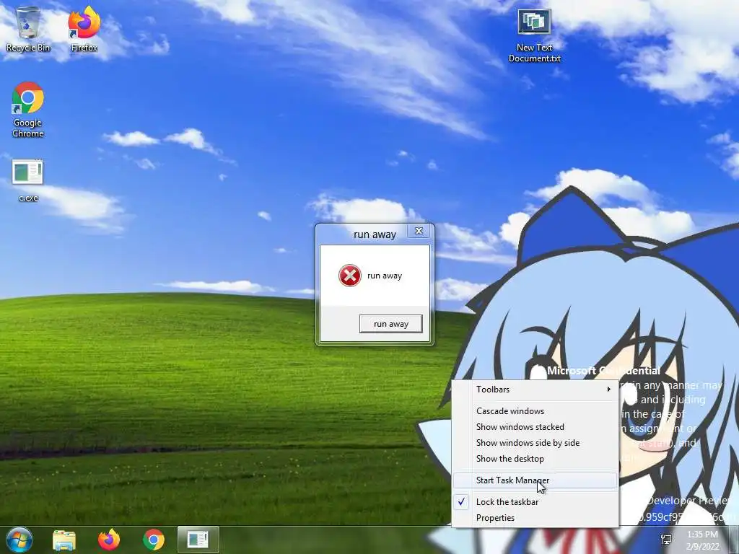Click the run away dialog title bar

click(x=375, y=234)
